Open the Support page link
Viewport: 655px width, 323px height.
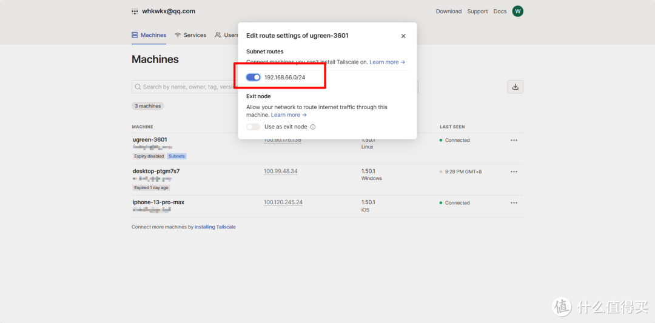tap(477, 12)
